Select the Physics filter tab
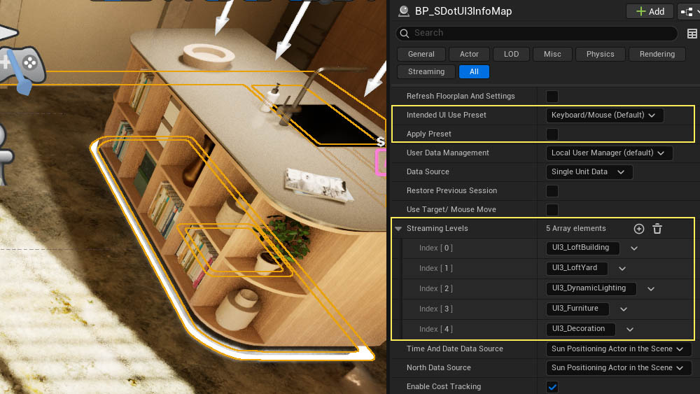 [x=600, y=54]
